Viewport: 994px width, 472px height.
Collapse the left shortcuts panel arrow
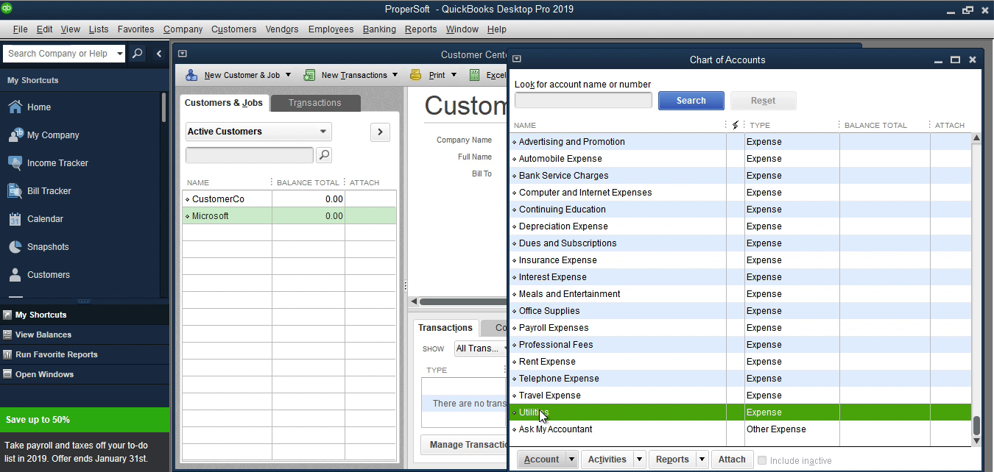click(159, 54)
